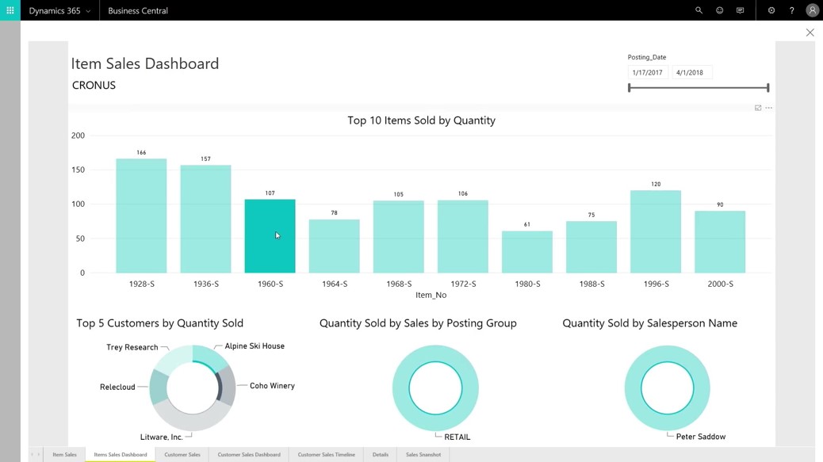
Task: Open the Customer Sales Timeline tab
Action: pos(326,455)
